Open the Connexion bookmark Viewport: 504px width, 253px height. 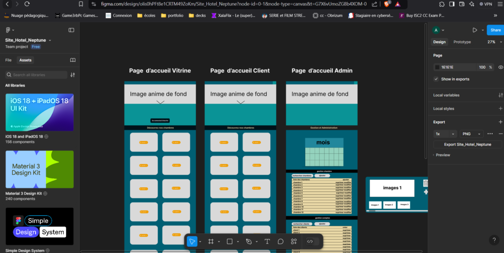[119, 15]
